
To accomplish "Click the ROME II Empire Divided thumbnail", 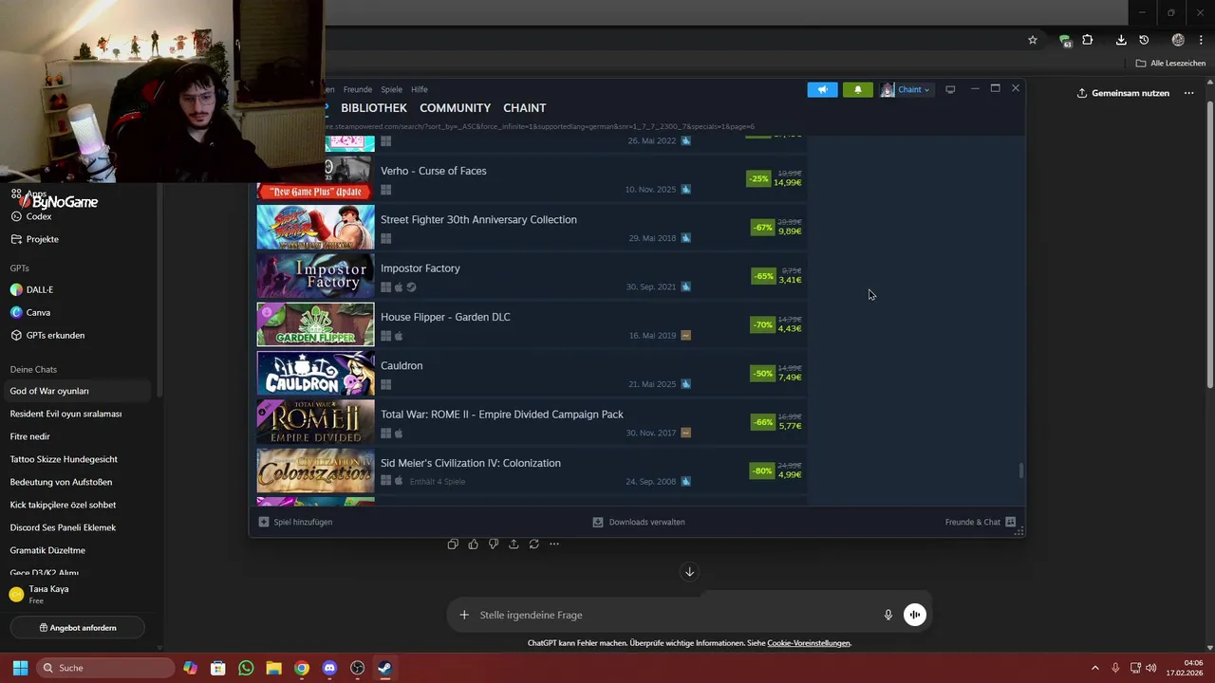I will coord(315,421).
